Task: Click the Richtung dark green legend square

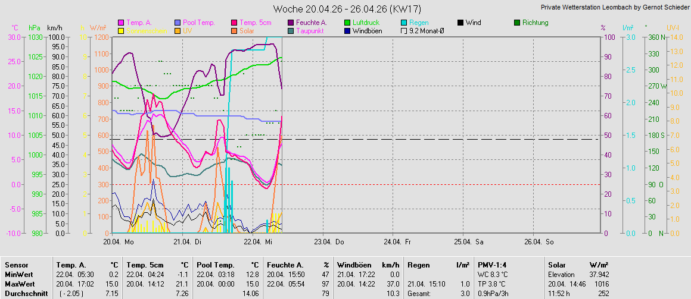Action: [x=516, y=23]
